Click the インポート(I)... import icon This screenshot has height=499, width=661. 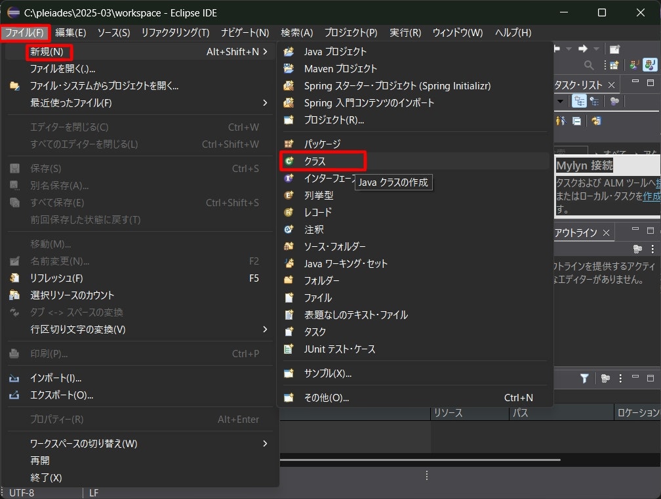(14, 378)
